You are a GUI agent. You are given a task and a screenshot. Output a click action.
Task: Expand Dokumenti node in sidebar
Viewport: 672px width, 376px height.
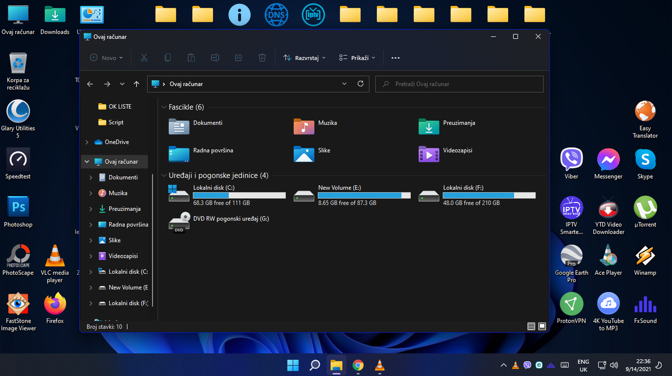[x=91, y=177]
